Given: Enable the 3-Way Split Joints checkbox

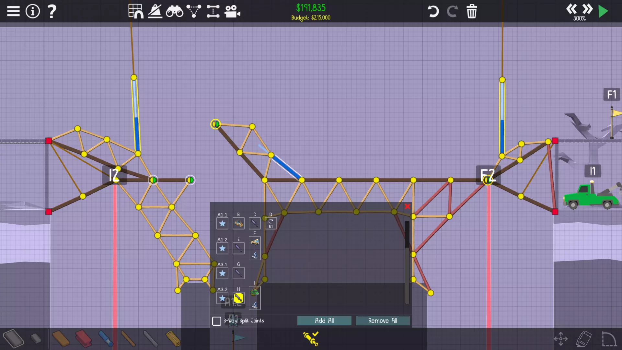Looking at the screenshot, I should coord(217,321).
